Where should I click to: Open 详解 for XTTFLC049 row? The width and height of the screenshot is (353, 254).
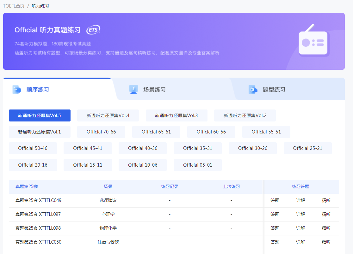300,200
